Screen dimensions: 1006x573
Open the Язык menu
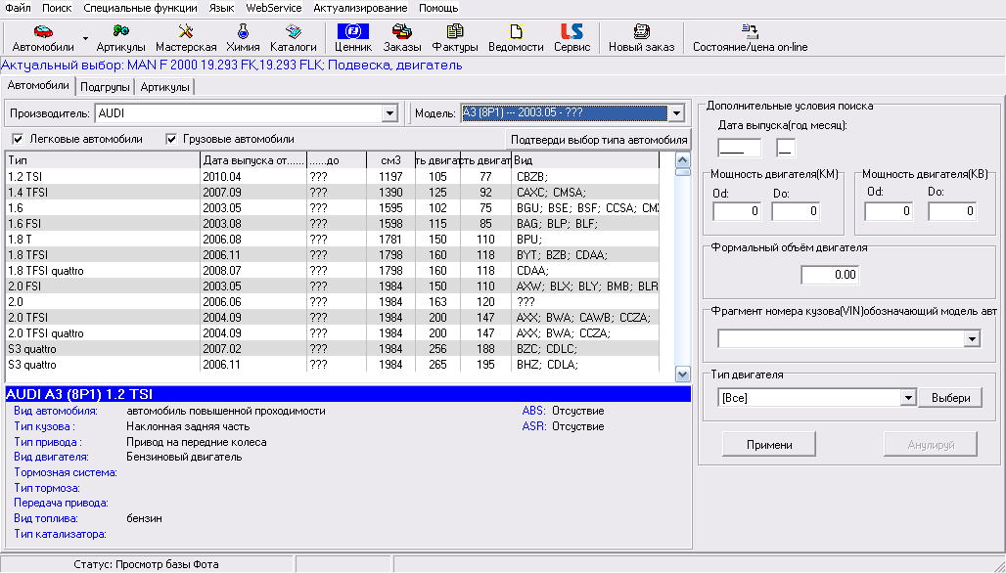click(221, 9)
